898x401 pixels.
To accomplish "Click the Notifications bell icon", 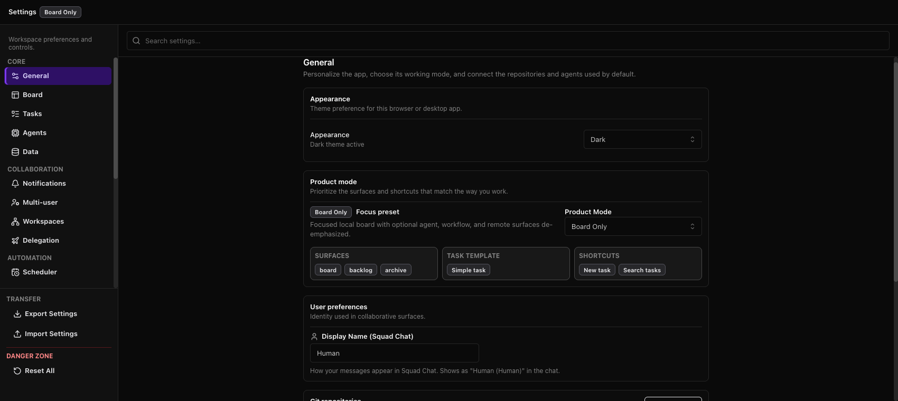I will coord(15,184).
